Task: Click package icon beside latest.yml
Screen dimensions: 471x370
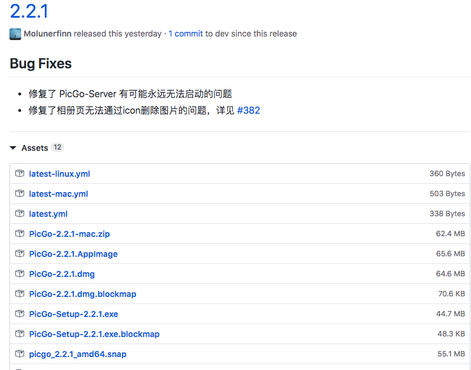Action: coord(20,214)
